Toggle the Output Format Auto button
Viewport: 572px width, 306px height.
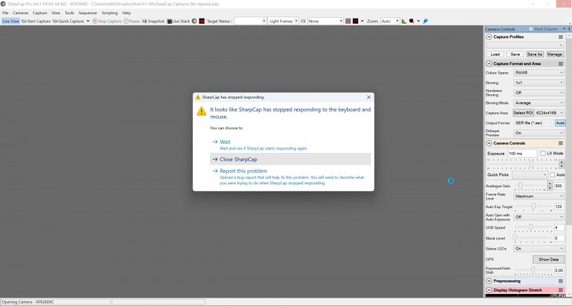560,123
